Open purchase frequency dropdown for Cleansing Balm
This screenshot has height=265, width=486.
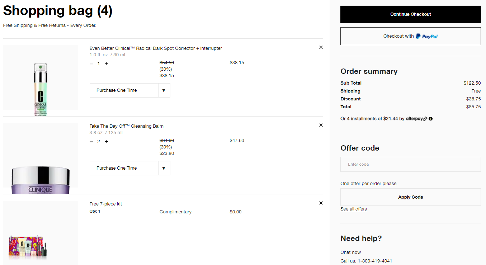164,168
